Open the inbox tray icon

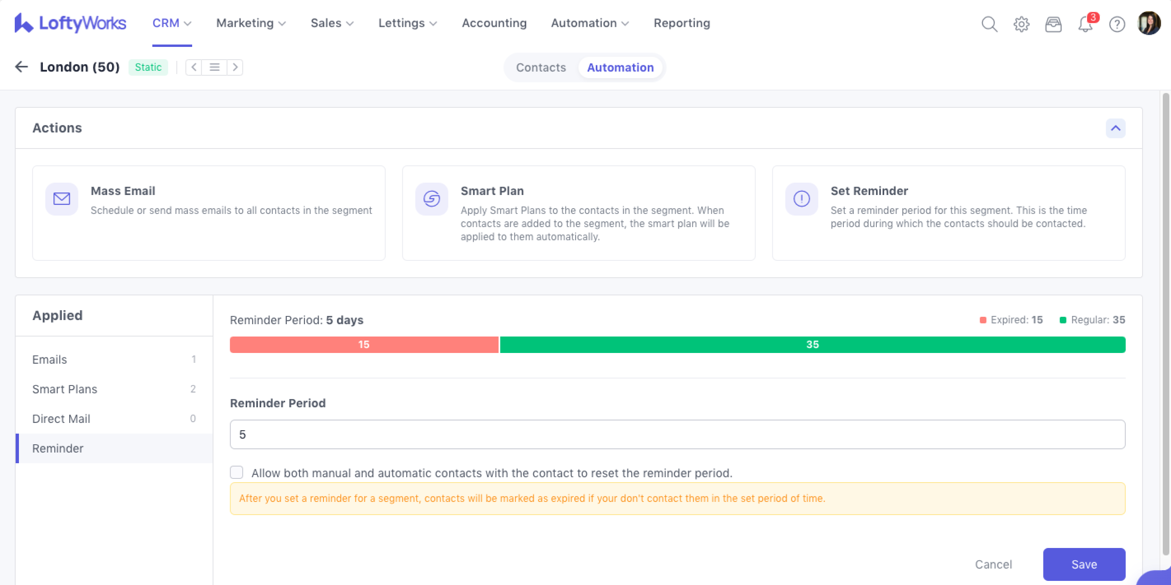coord(1053,23)
